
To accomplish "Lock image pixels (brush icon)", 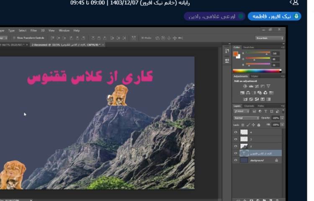I will pyautogui.click(x=248, y=125).
